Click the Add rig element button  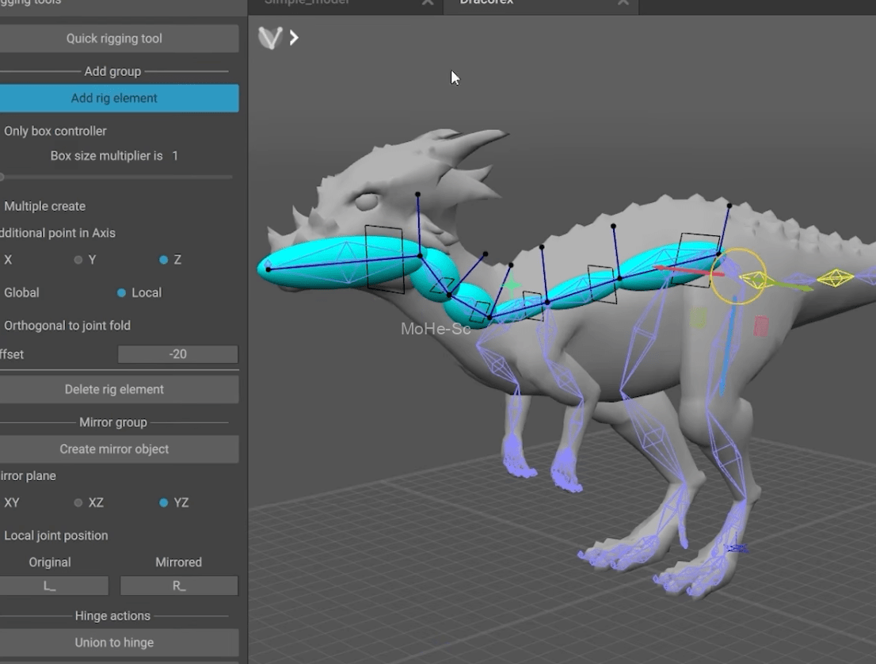(x=115, y=98)
